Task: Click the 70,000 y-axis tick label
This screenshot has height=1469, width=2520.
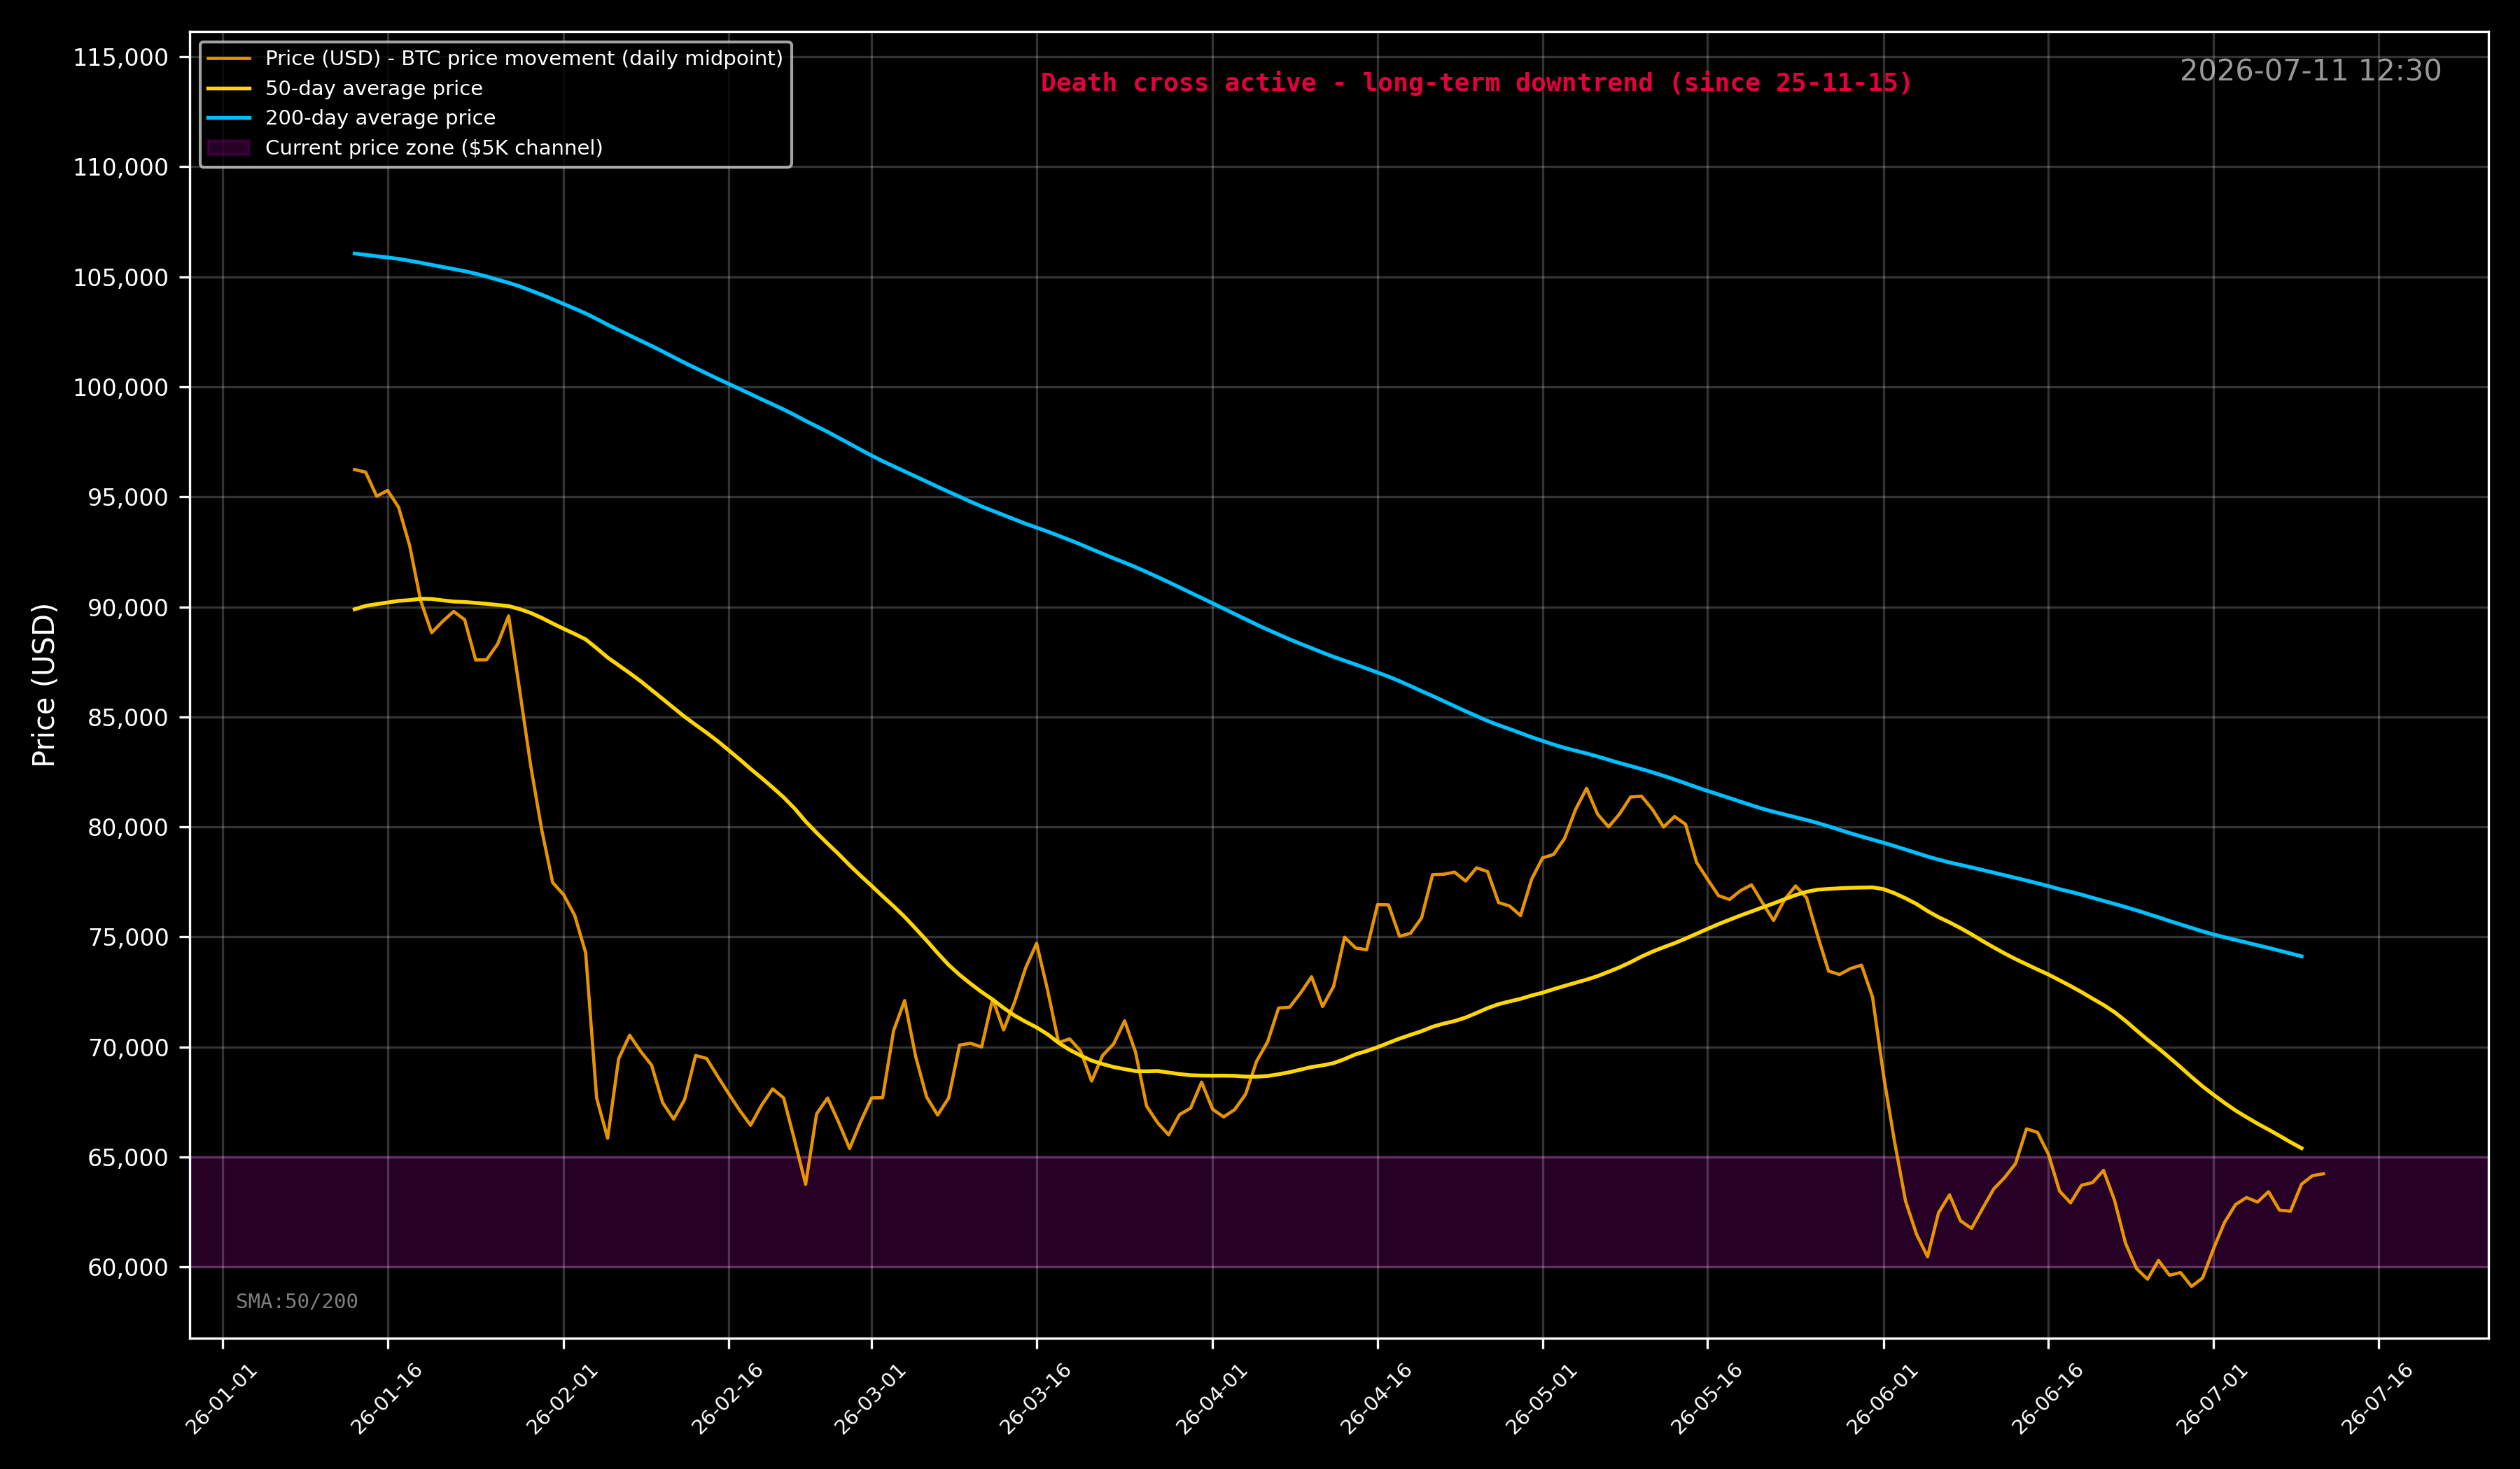Action: (128, 1047)
